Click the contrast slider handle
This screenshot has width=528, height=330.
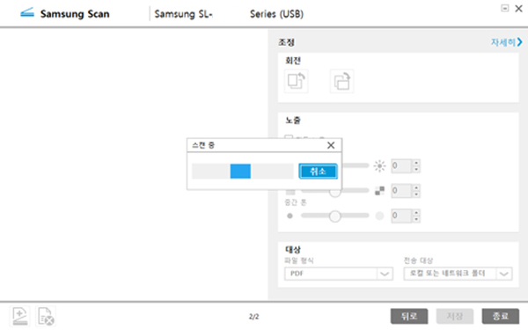[334, 193]
